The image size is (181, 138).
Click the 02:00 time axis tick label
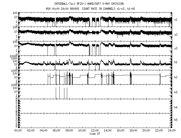[31, 130]
